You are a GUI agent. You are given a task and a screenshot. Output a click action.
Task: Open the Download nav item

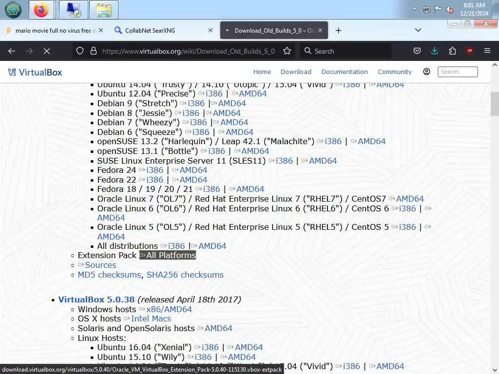pos(296,72)
